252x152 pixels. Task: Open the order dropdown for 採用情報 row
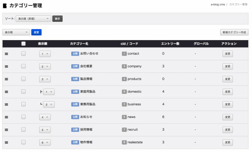click(45, 130)
